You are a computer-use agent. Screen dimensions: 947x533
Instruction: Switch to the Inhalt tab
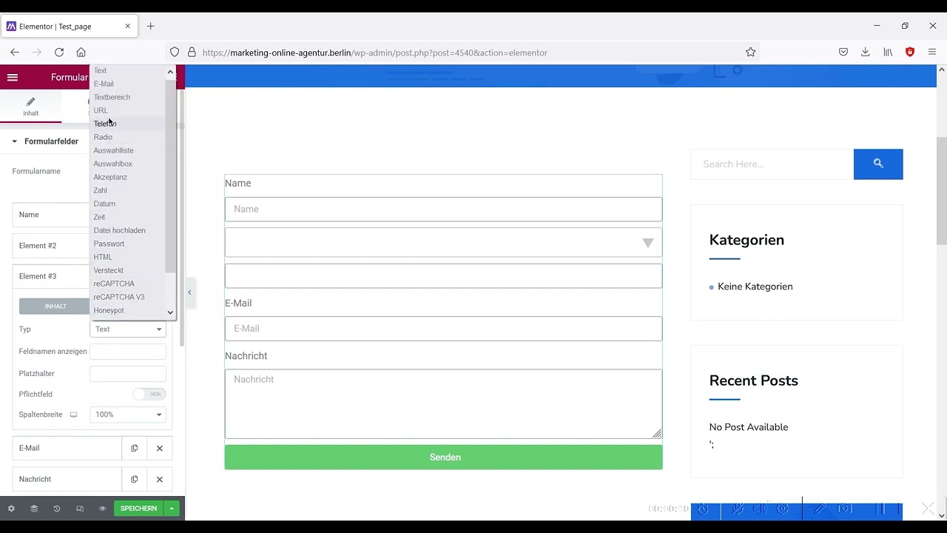[x=30, y=107]
